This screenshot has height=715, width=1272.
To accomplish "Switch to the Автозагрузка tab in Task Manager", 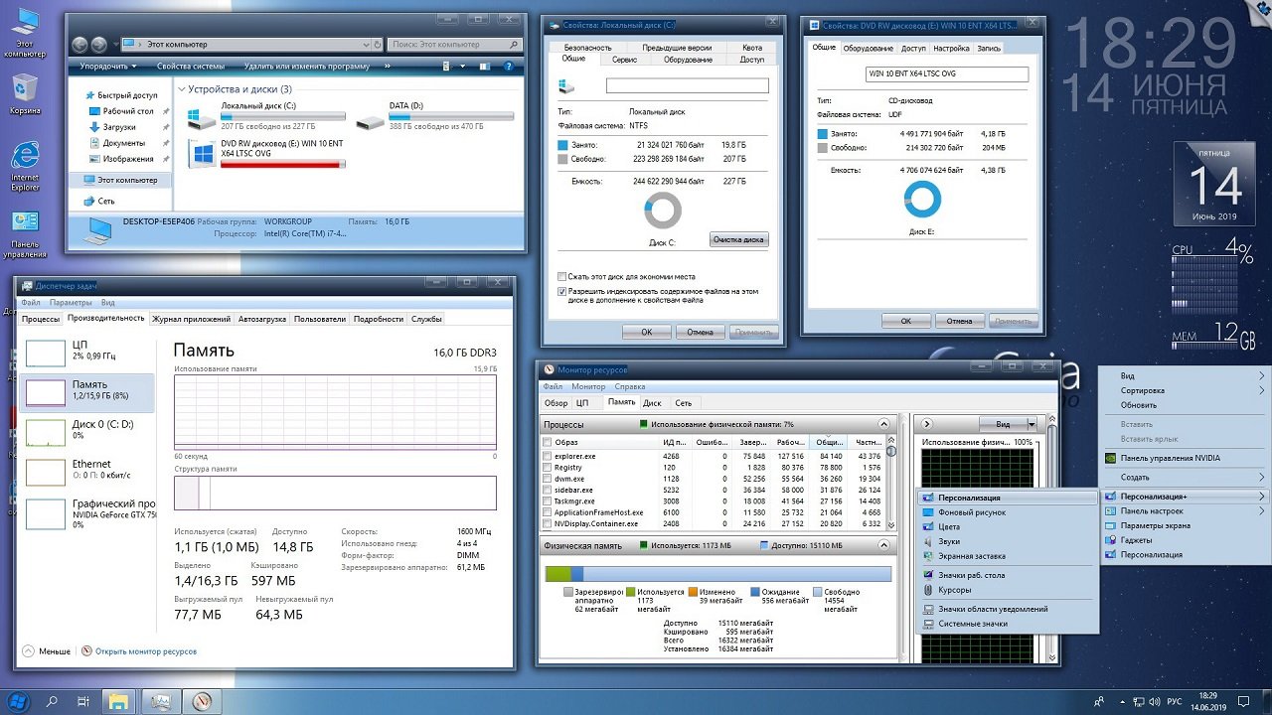I will coord(262,319).
